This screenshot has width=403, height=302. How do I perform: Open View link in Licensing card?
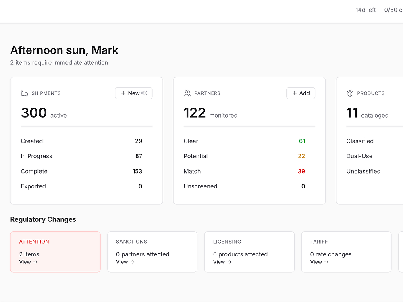(x=222, y=262)
